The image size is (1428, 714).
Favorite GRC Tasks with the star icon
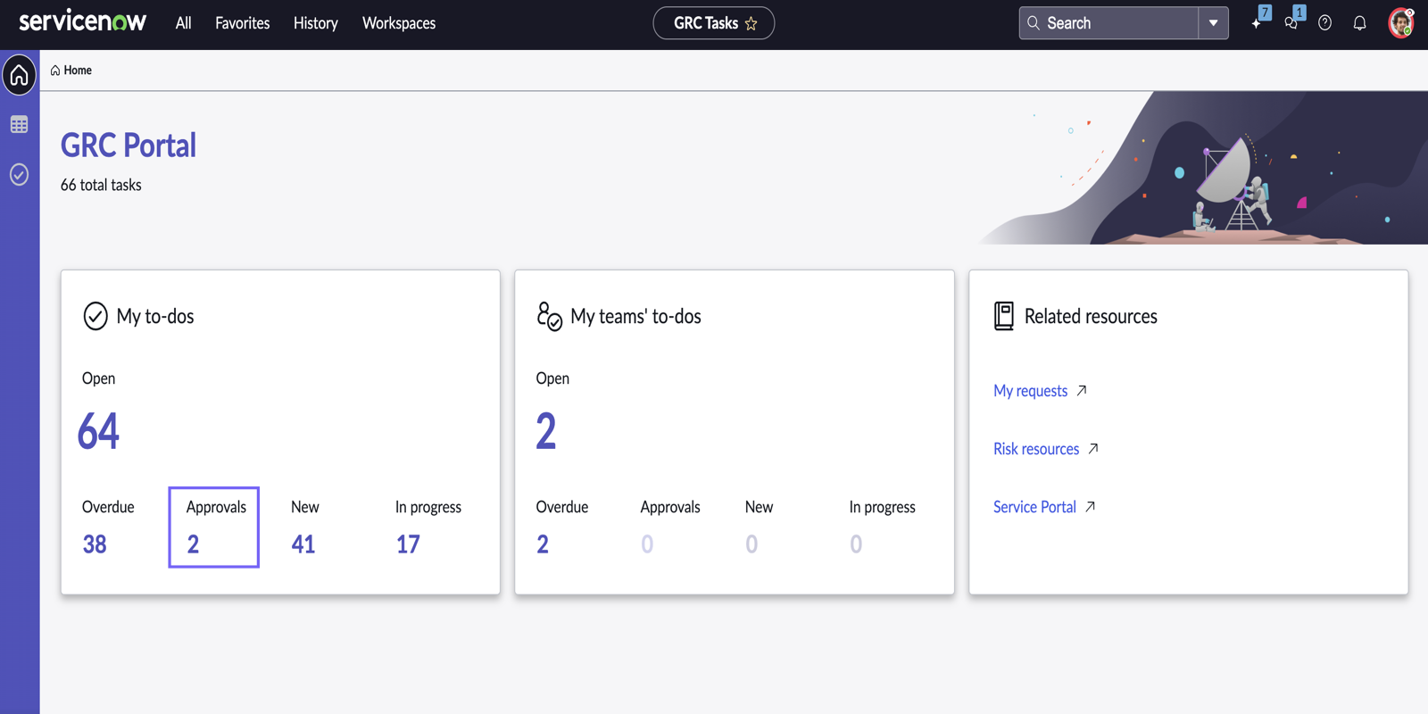click(751, 24)
